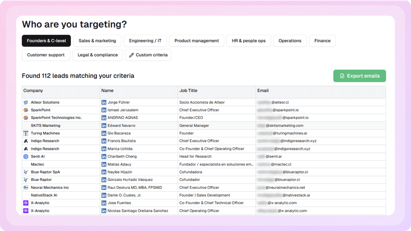
Task: Open Francis Bautista's LinkedIn icon
Action: tap(104, 141)
